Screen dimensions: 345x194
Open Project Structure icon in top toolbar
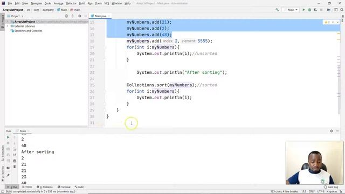[x=328, y=10]
